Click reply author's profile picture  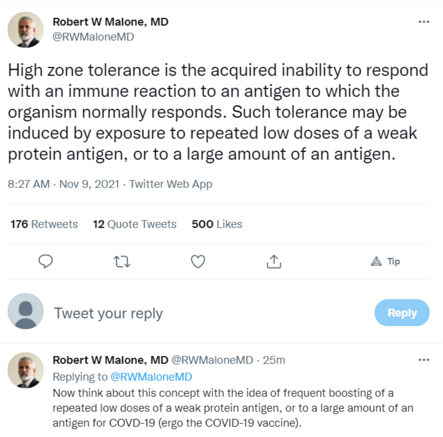click(26, 370)
